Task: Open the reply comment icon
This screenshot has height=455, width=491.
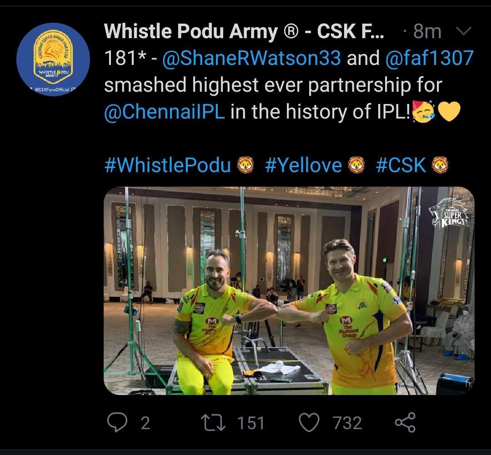Action: point(117,422)
